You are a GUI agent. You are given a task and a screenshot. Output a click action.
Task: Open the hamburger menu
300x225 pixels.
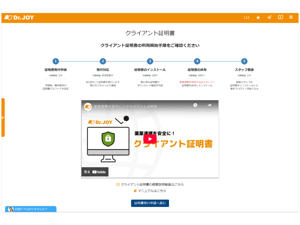[291, 17]
